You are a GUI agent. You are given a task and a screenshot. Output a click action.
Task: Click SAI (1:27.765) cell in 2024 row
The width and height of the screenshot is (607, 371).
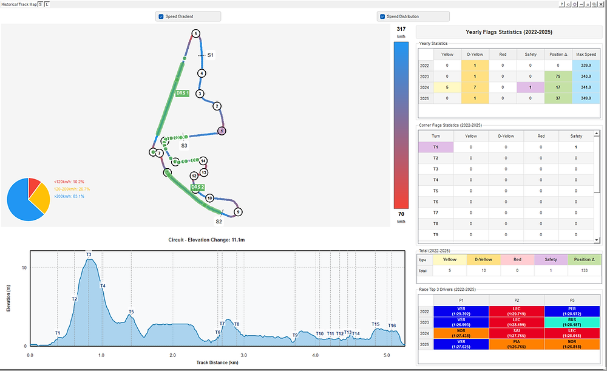517,333
